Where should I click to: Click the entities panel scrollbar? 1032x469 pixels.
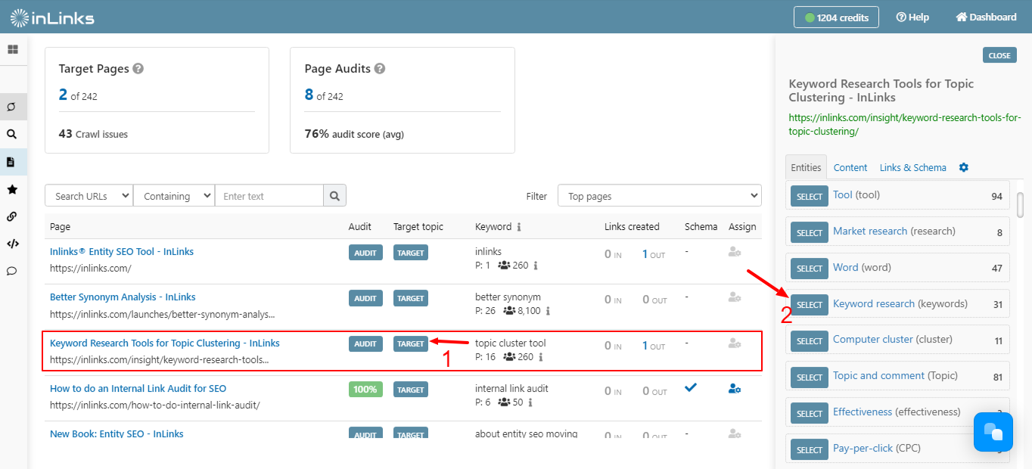1020,204
